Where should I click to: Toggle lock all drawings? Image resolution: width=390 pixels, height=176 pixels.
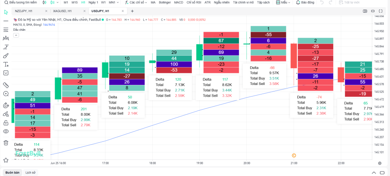pyautogui.click(x=6, y=123)
